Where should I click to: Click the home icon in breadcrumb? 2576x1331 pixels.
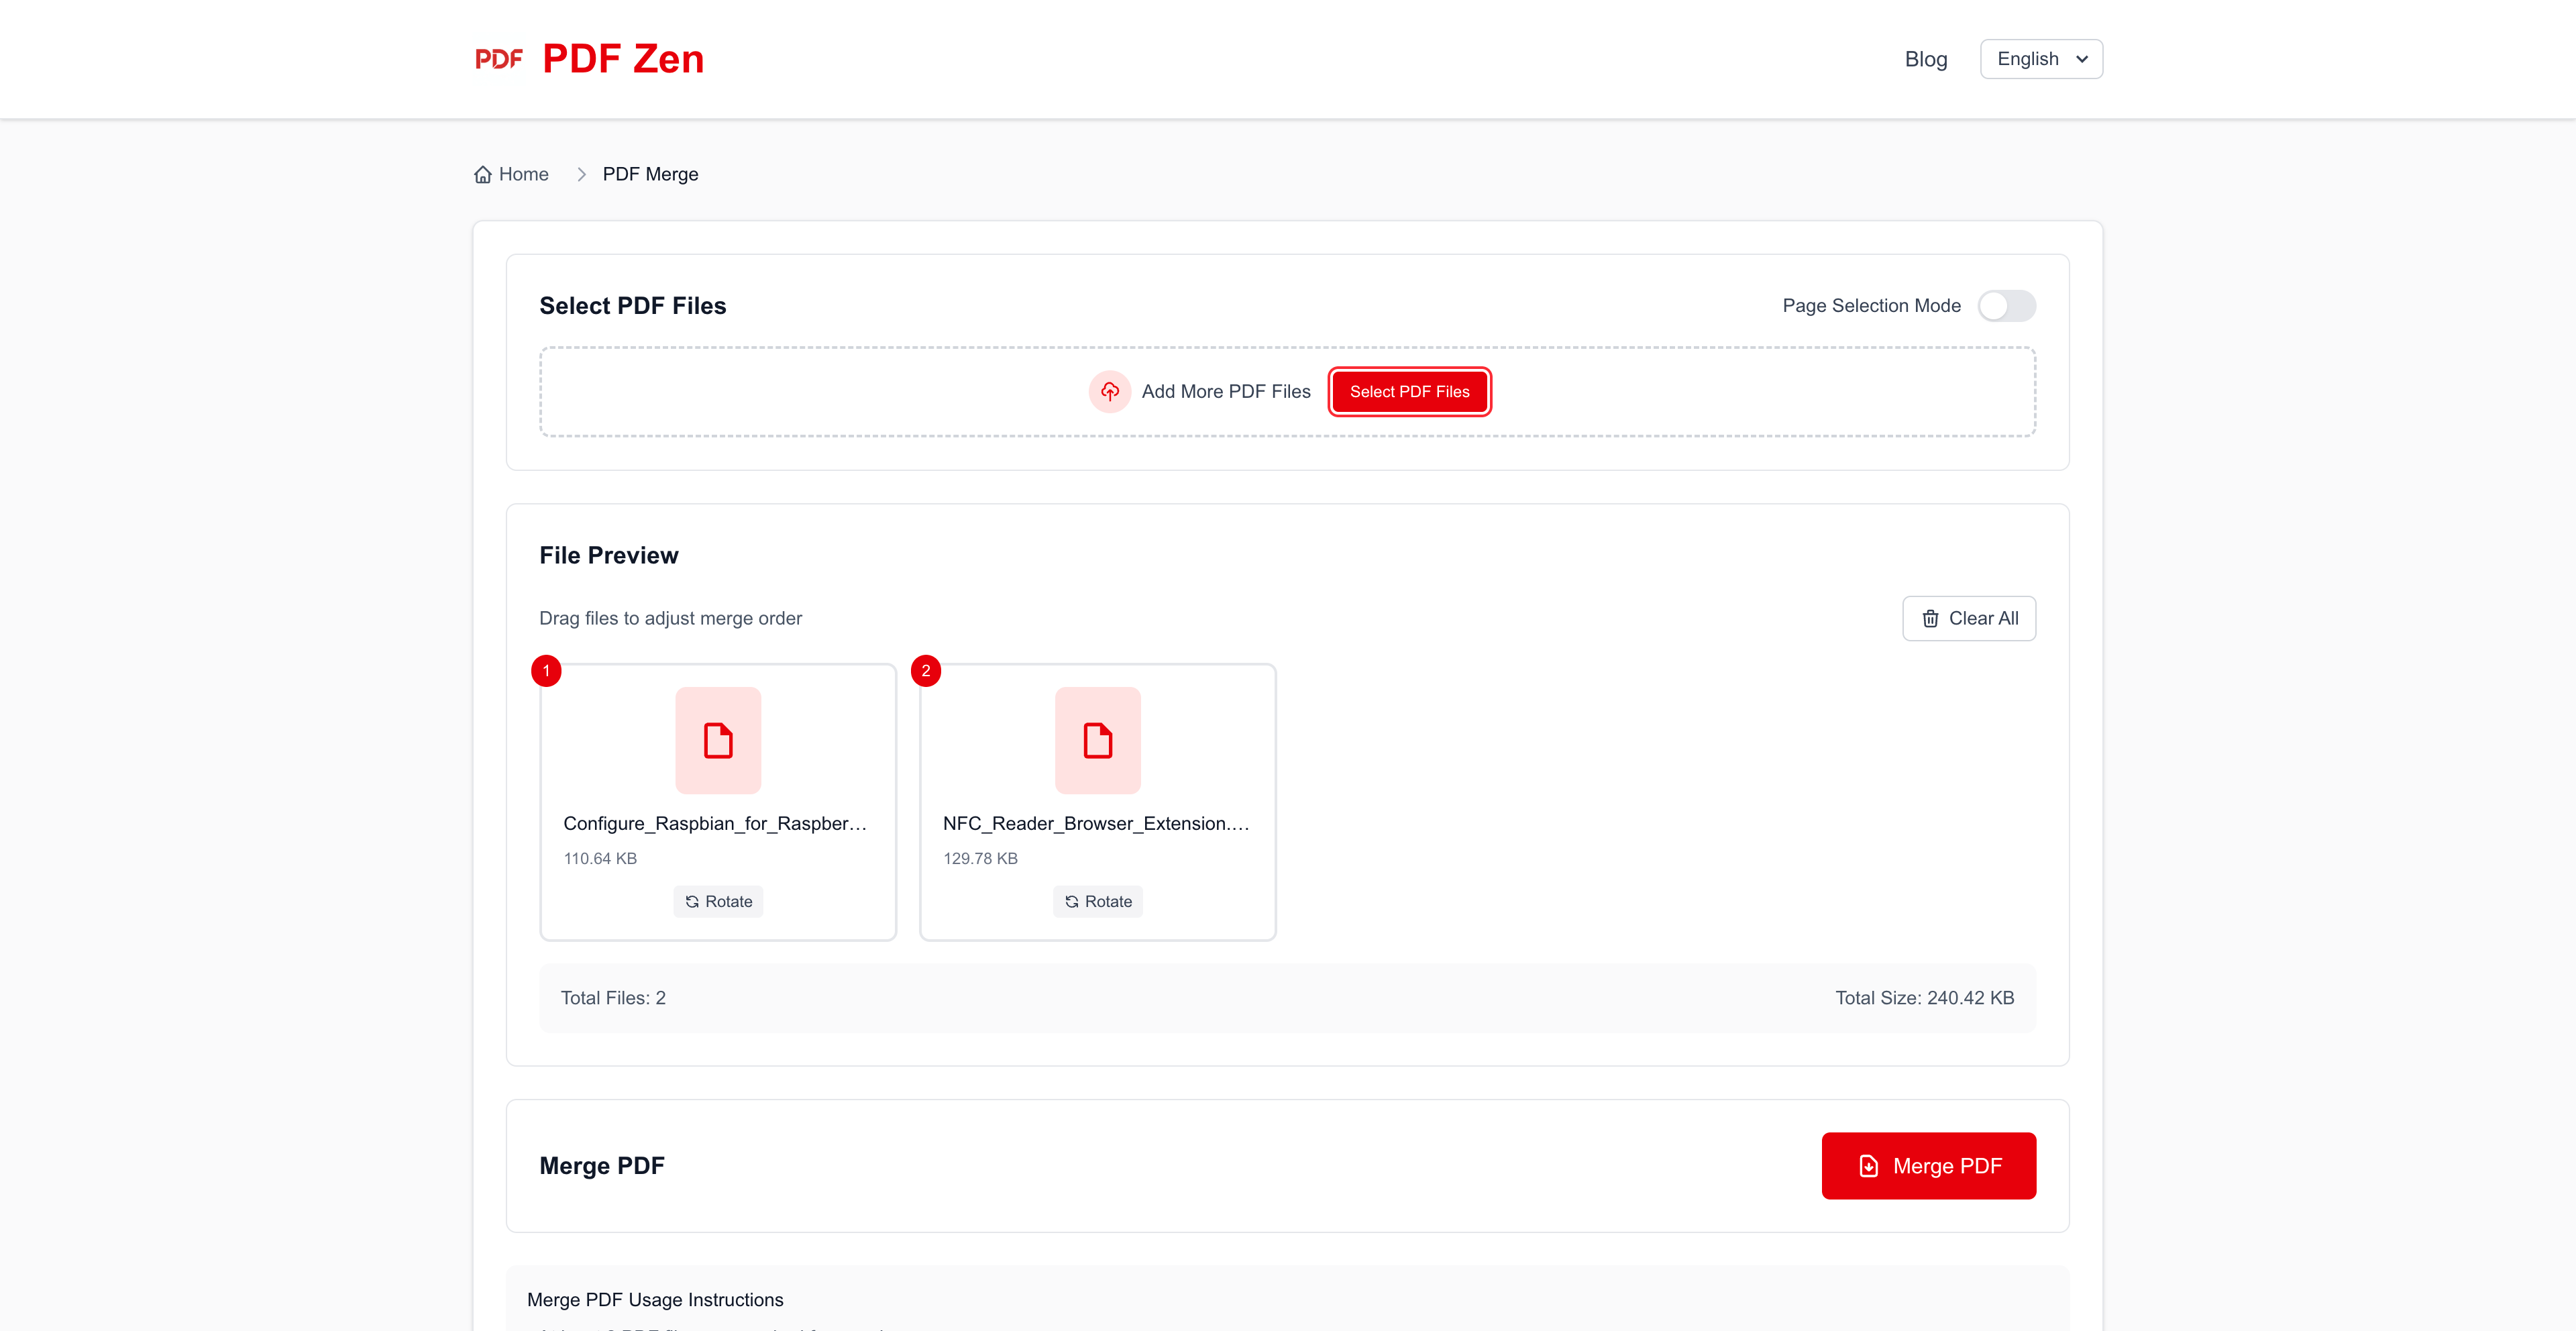[483, 174]
